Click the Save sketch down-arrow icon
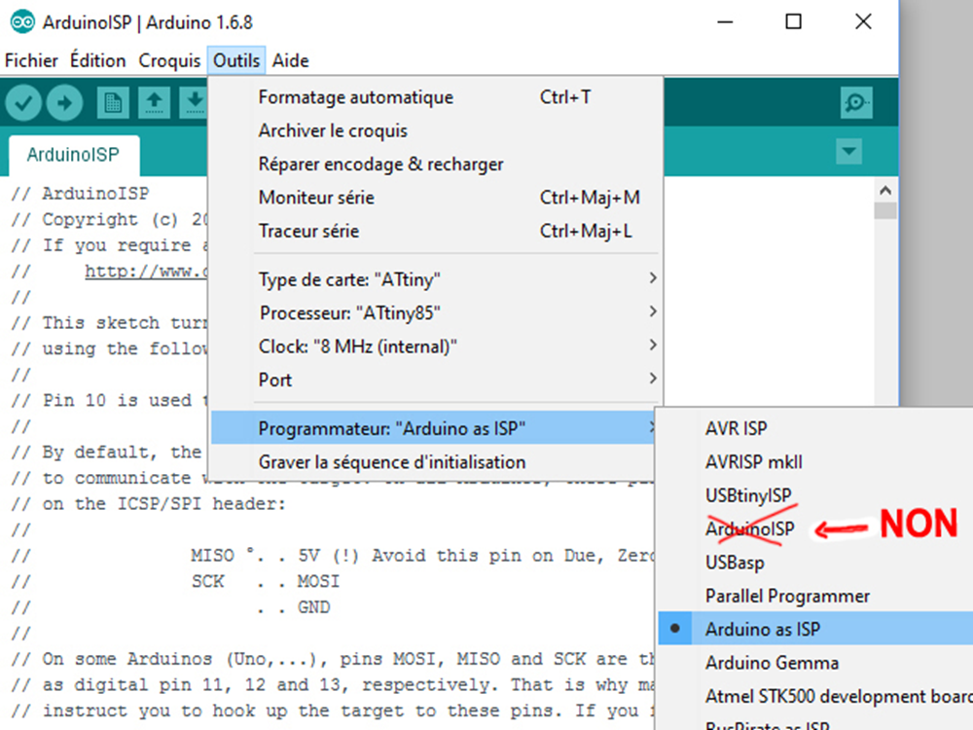973x730 pixels. coord(194,102)
